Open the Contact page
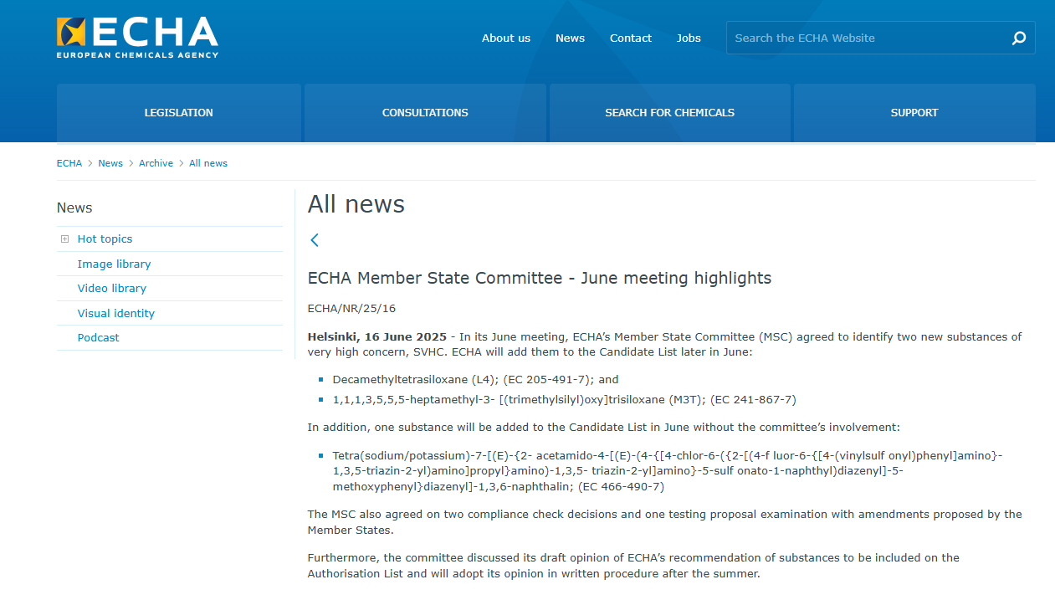1055x600 pixels. click(630, 38)
